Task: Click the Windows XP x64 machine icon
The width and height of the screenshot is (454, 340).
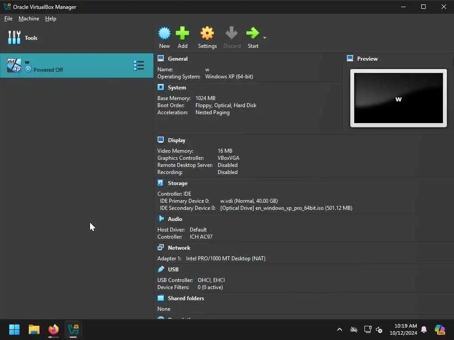Action: pyautogui.click(x=14, y=66)
